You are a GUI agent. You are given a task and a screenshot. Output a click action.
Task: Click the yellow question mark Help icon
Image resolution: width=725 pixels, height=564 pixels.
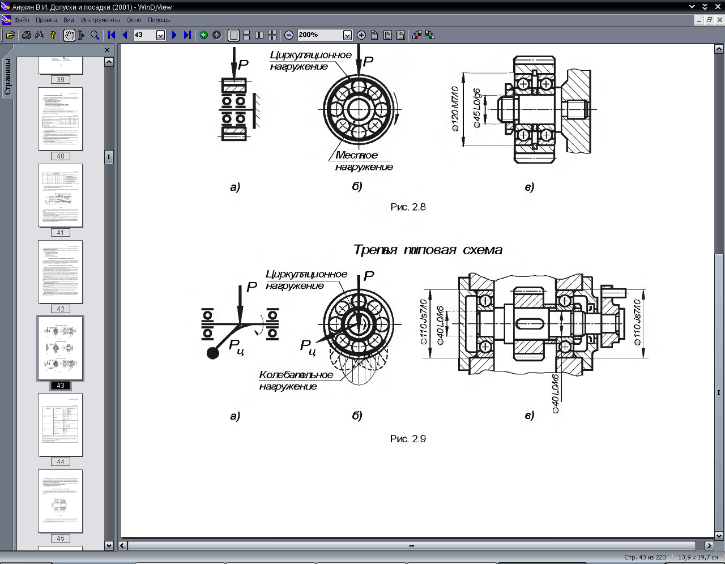(x=53, y=35)
